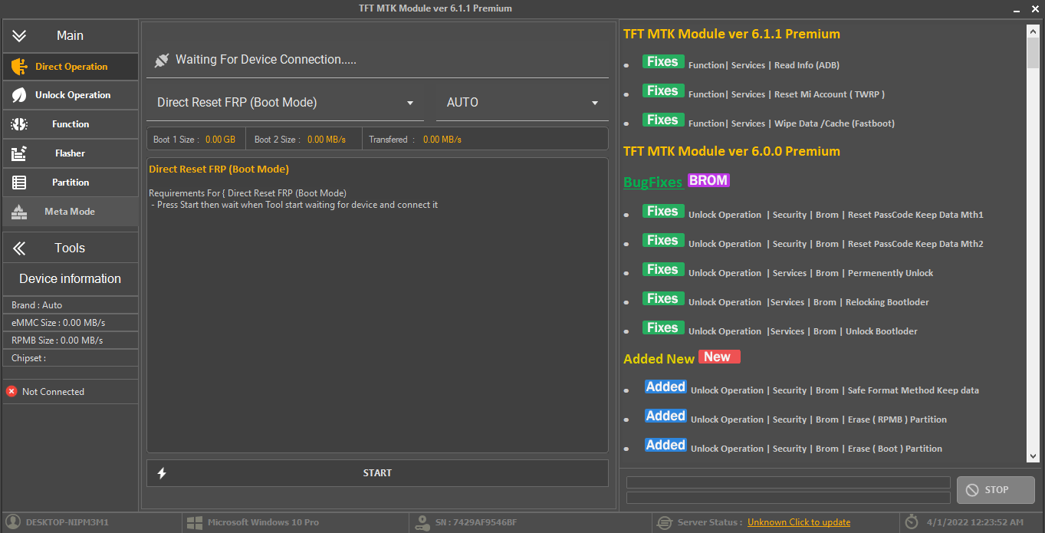Click the empty progress bar above STOP

[787, 482]
